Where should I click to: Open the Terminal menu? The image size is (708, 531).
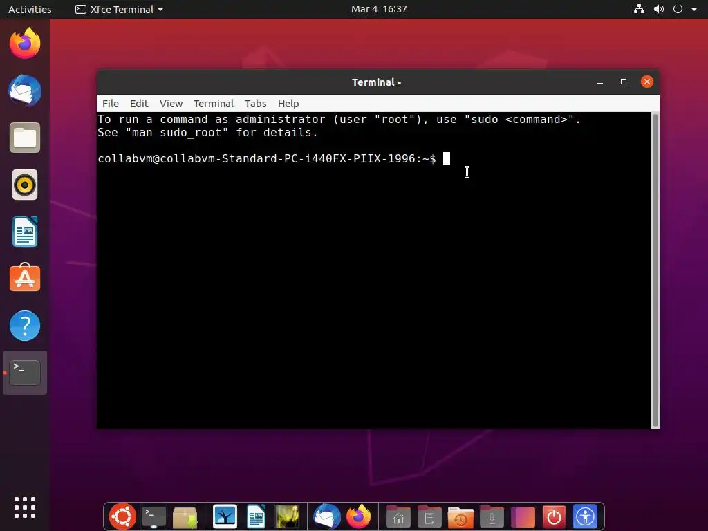[x=214, y=104]
